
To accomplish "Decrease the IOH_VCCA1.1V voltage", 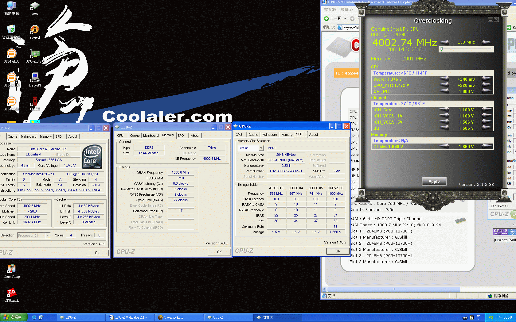I will point(444,116).
